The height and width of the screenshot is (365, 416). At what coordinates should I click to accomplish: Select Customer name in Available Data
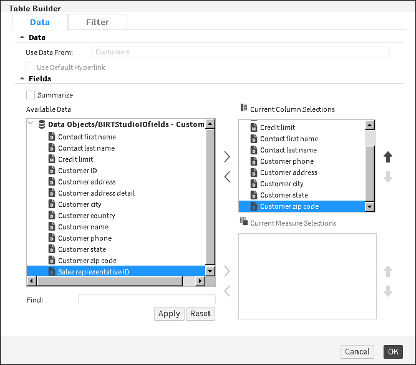83,227
